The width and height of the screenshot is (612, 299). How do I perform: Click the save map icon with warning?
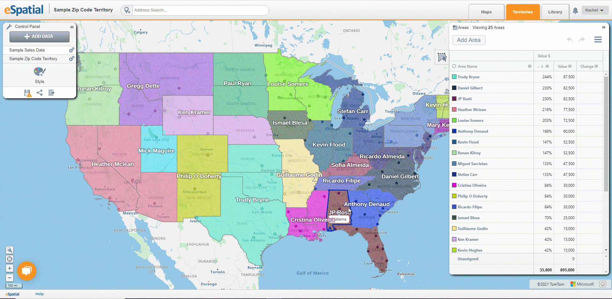28,93
